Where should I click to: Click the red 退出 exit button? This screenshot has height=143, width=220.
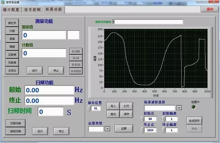pos(210,9)
